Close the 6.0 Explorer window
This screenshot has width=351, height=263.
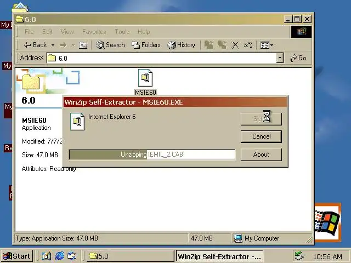(307, 20)
